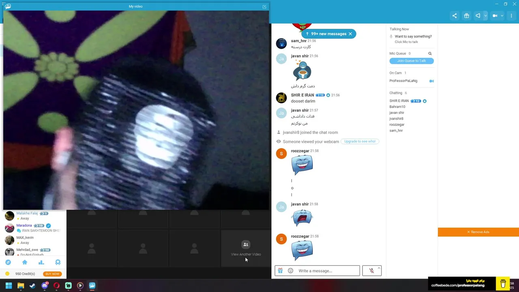The height and width of the screenshot is (292, 519).
Task: Expand the microphone options caret
Action: coord(379,268)
